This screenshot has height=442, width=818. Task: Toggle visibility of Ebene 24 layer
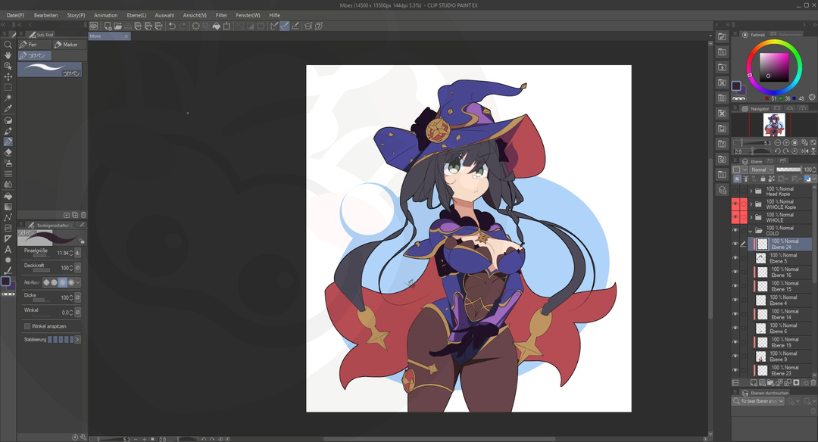[x=735, y=244]
